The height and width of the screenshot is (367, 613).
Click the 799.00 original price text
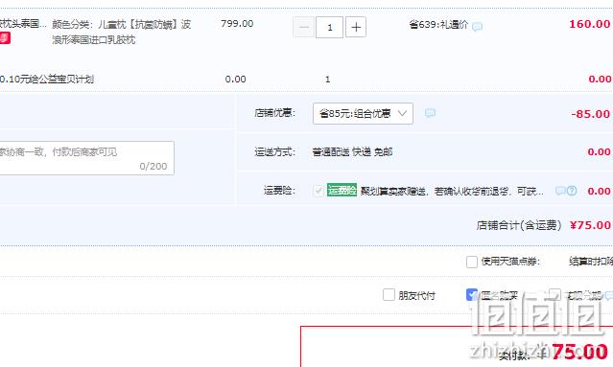(x=237, y=24)
